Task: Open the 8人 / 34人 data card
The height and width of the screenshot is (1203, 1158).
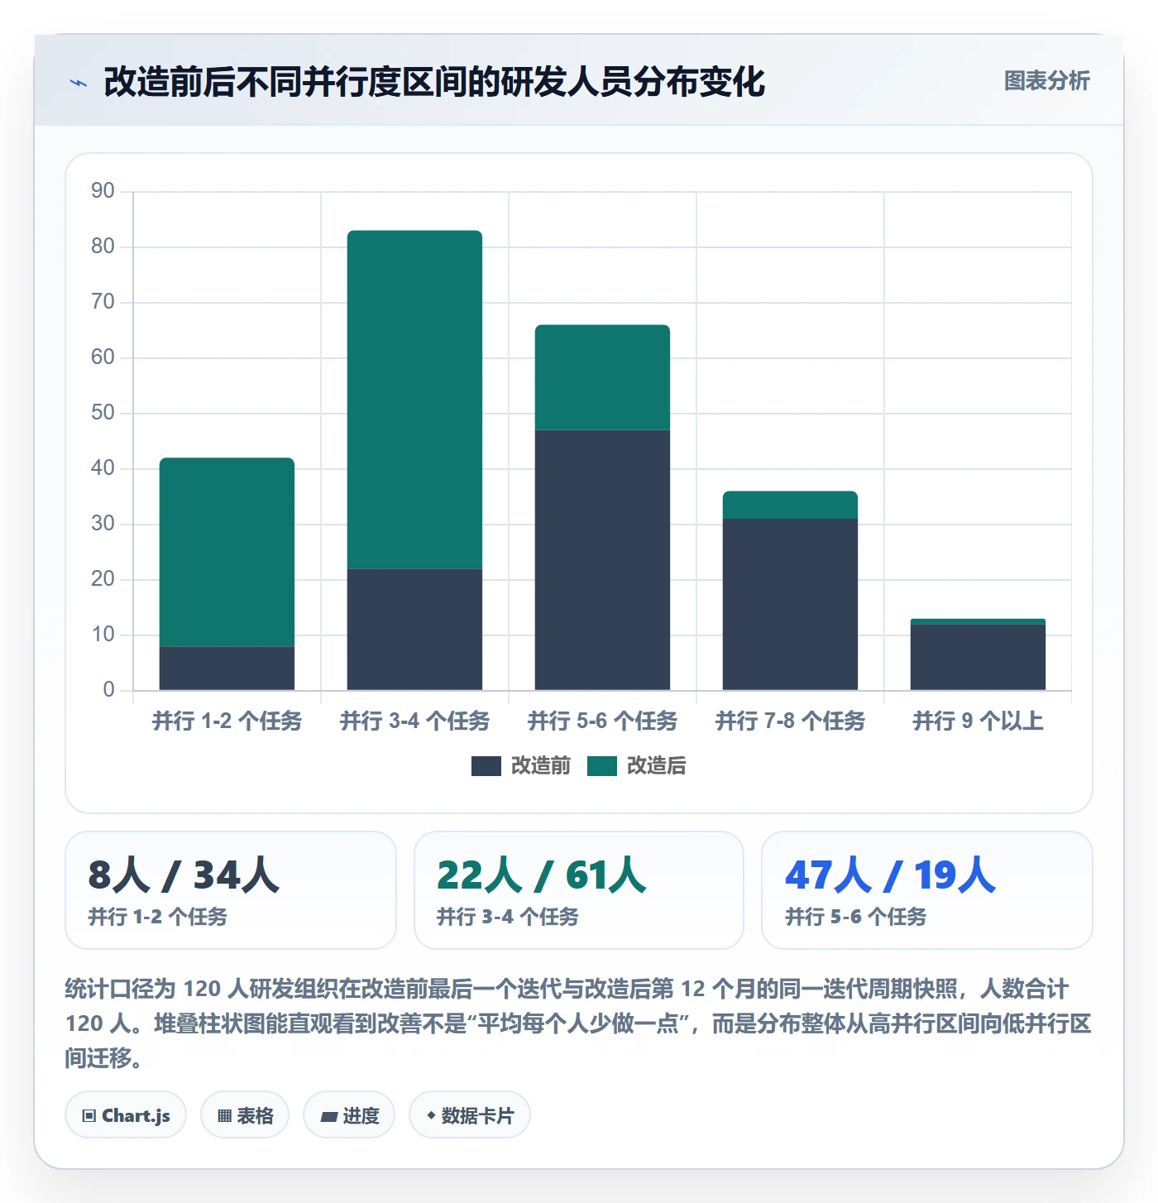Action: click(231, 890)
